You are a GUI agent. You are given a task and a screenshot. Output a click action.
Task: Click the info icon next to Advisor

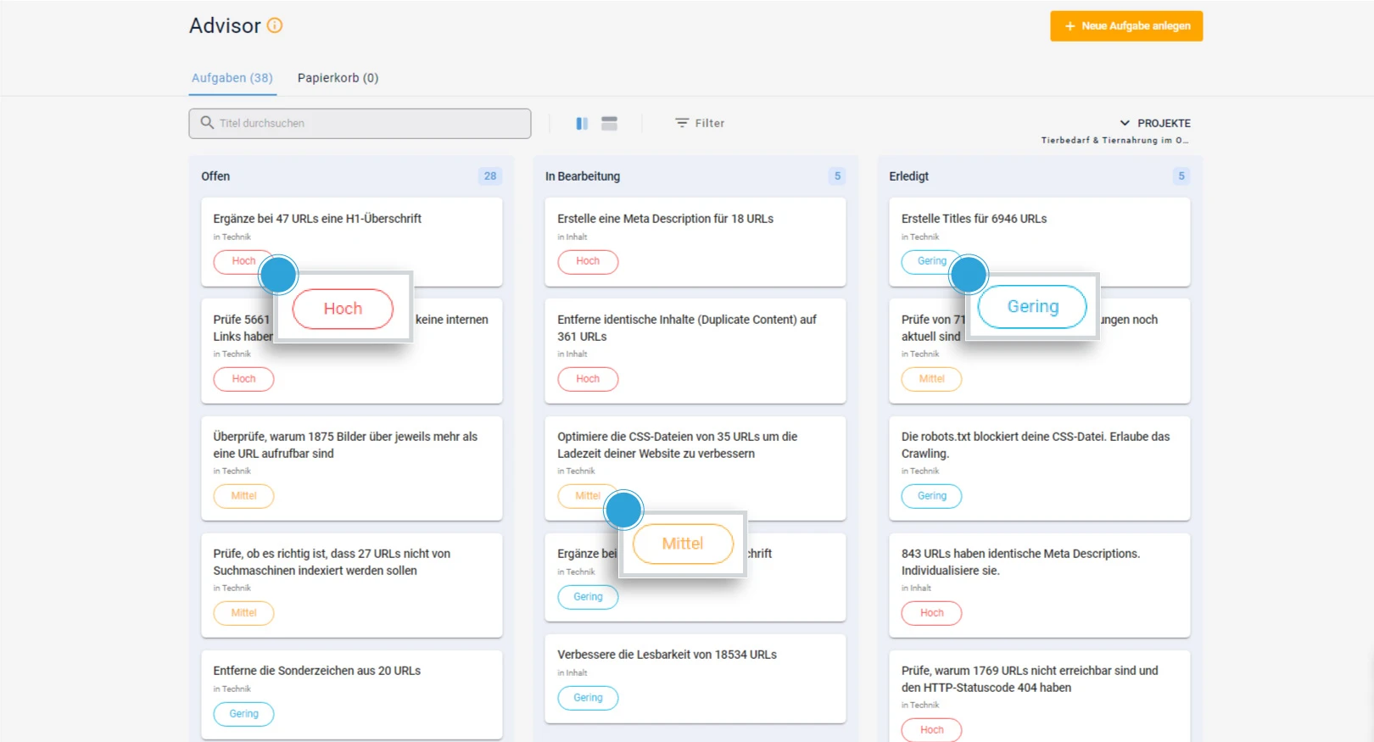point(275,25)
